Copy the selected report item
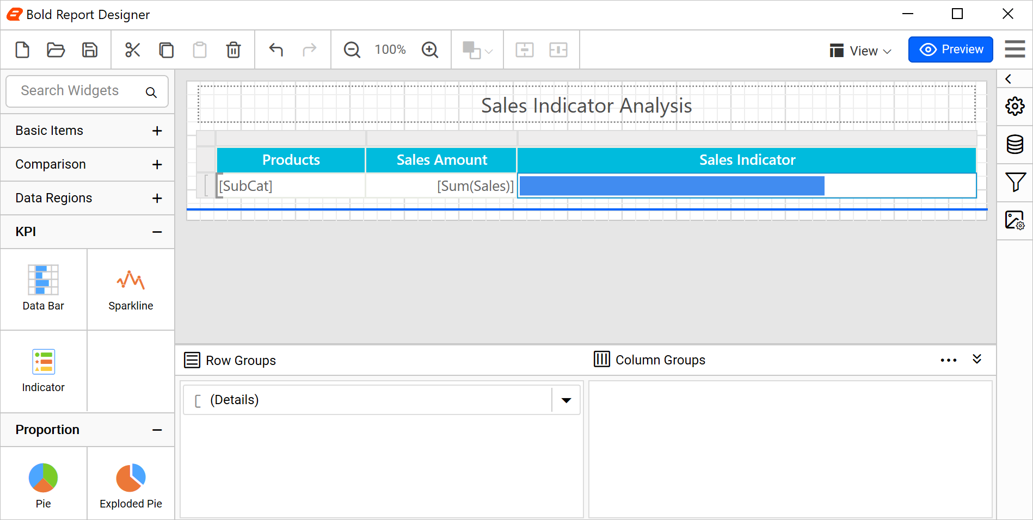The width and height of the screenshot is (1033, 520). (x=166, y=50)
